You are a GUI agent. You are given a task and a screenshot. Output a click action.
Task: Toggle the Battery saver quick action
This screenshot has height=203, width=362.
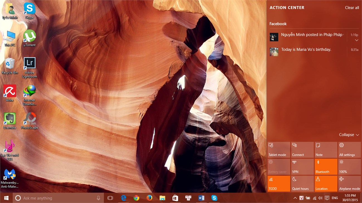pos(279,167)
